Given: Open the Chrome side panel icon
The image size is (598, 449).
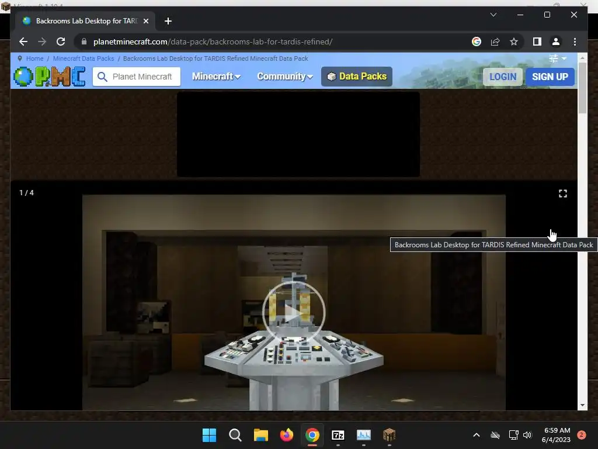Looking at the screenshot, I should [537, 42].
